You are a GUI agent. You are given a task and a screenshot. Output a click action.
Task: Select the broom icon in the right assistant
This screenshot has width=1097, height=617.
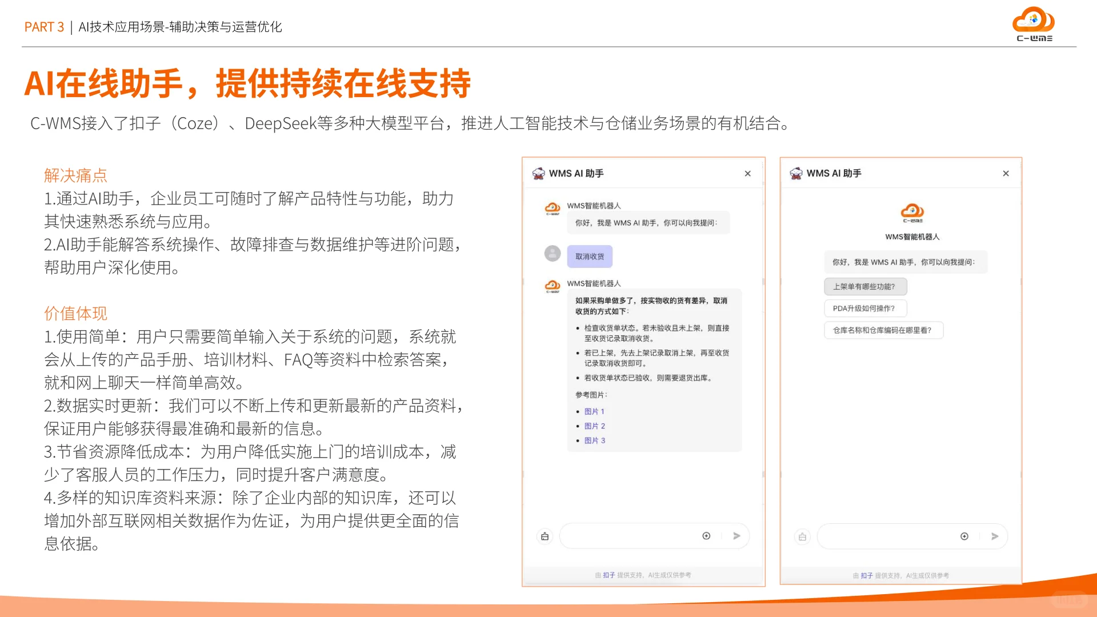tap(802, 536)
